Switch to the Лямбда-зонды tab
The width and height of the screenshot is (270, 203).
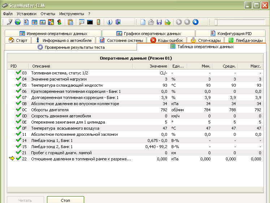coord(245,40)
